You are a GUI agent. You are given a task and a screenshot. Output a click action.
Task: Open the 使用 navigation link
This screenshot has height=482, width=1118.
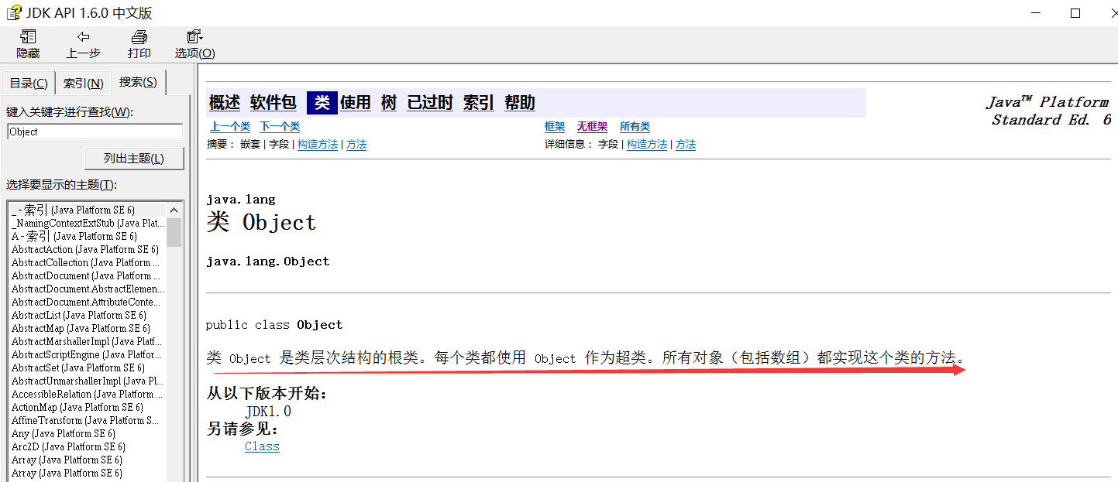pos(356,102)
